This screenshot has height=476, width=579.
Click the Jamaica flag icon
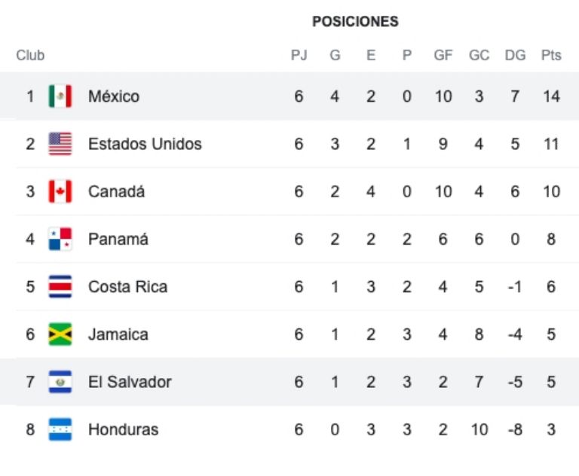(x=60, y=334)
